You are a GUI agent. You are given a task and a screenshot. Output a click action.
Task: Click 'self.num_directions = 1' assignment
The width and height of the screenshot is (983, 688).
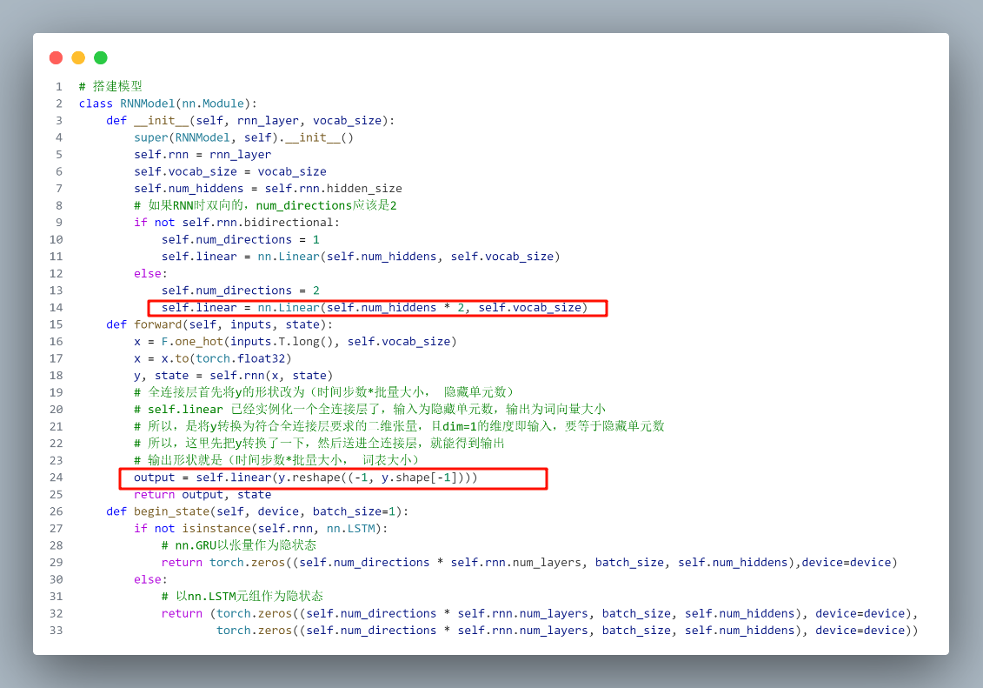click(x=240, y=239)
